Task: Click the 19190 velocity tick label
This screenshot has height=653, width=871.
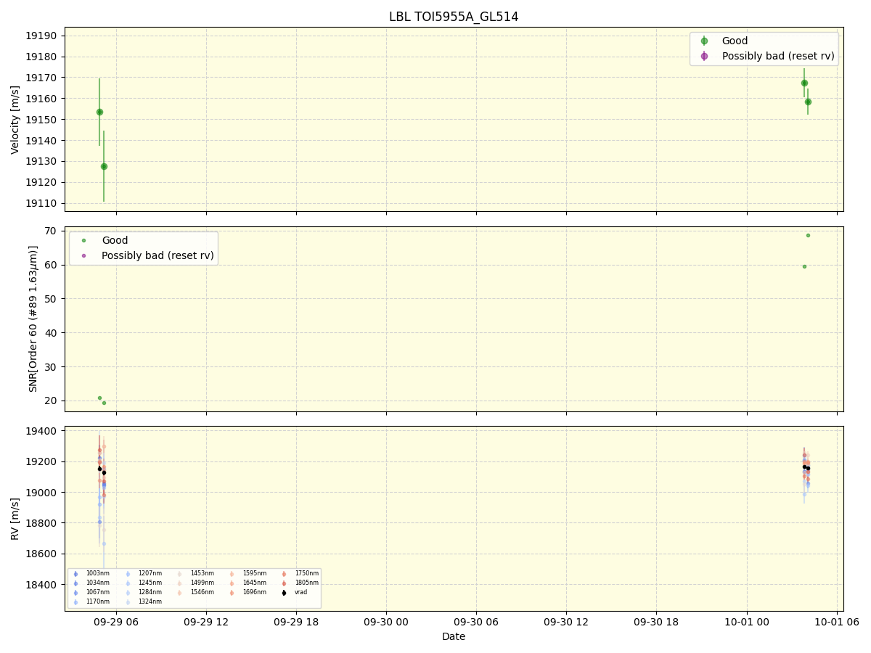Action: point(43,36)
